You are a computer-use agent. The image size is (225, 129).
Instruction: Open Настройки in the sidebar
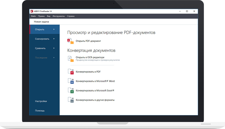click(41, 101)
